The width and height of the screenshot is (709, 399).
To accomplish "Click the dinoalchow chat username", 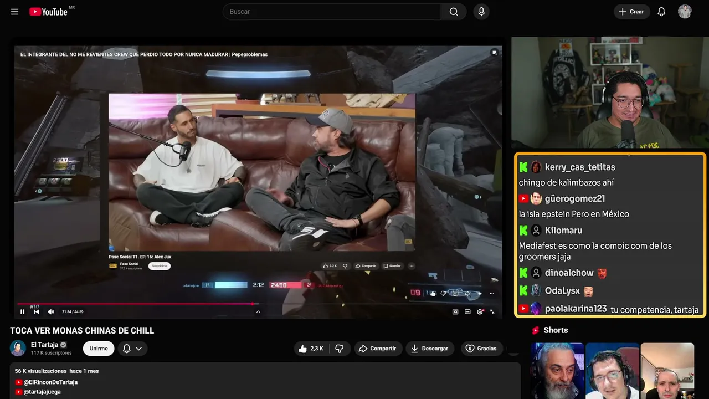I will [569, 273].
